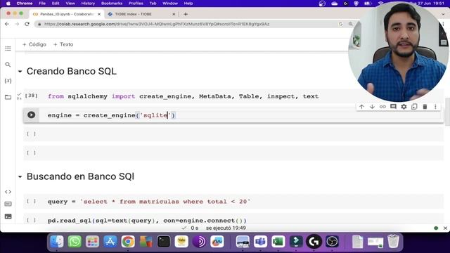This screenshot has height=253, width=450.
Task: Collapse the Creando Banco SQL section
Action: (20, 71)
